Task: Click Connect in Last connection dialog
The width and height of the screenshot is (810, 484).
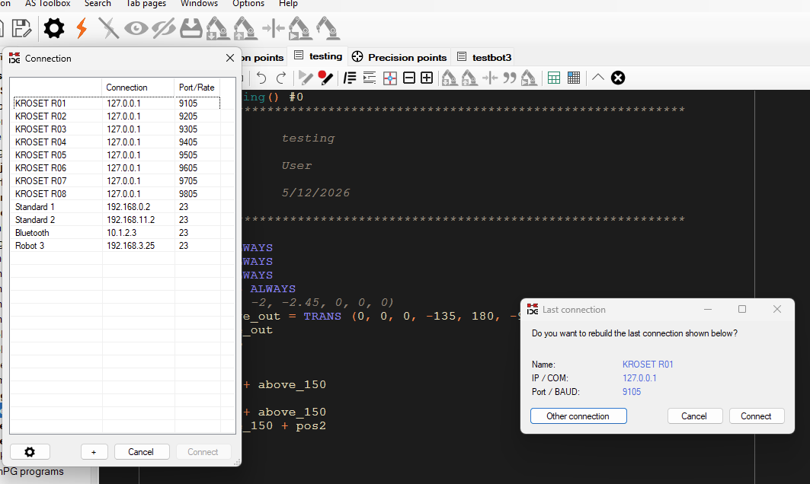Action: click(x=756, y=416)
